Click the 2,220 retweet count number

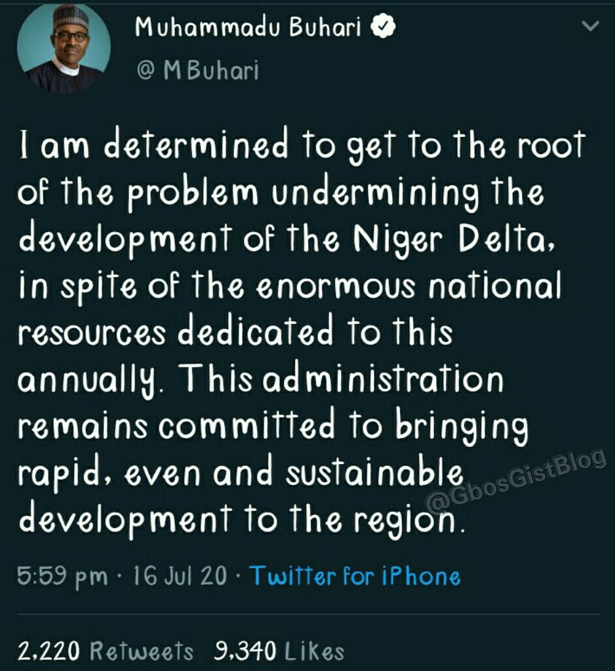[x=49, y=651]
